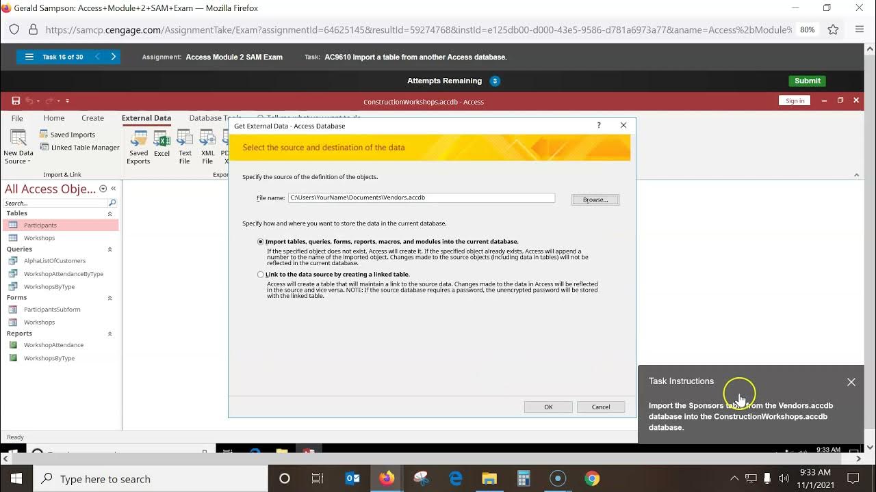876x492 pixels.
Task: Click the Text File export icon
Action: coord(185,147)
